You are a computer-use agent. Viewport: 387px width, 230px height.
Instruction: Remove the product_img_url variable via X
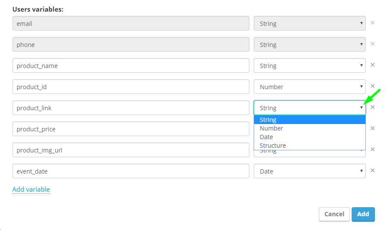pyautogui.click(x=373, y=149)
